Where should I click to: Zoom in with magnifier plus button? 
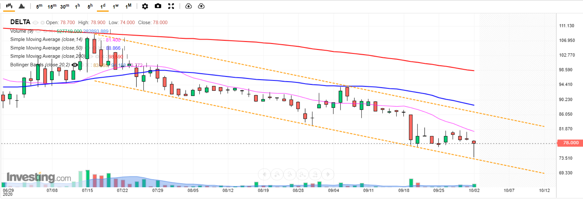[x=277, y=174]
